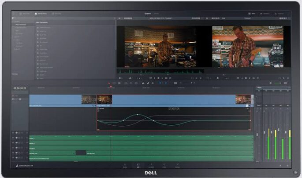The image size is (302, 178).
Task: Toggle the Effects Library panel button
Action: point(41,14)
